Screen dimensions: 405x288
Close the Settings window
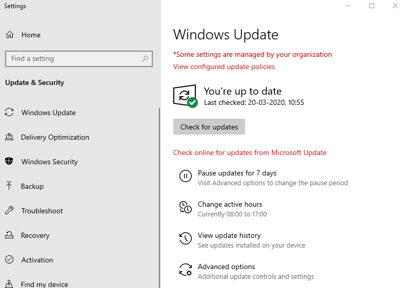coord(395,6)
